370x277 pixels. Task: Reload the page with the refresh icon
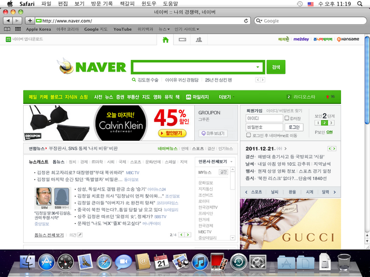[x=246, y=21]
